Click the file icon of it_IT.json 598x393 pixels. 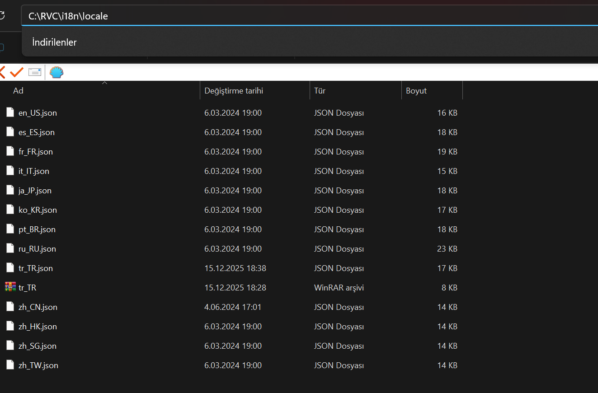tap(10, 171)
